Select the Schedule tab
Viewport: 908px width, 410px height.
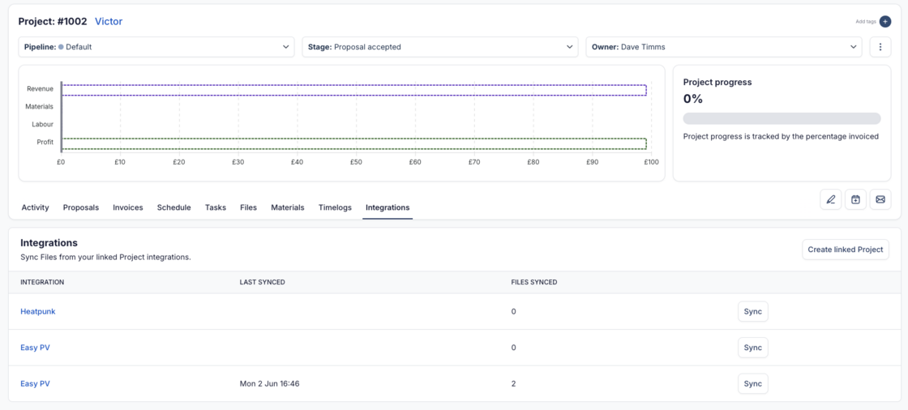click(173, 207)
